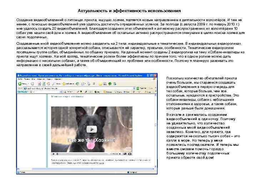Viewport: 257px width, 193px height.
Task: Open the Вид menu
Action: click(33, 79)
